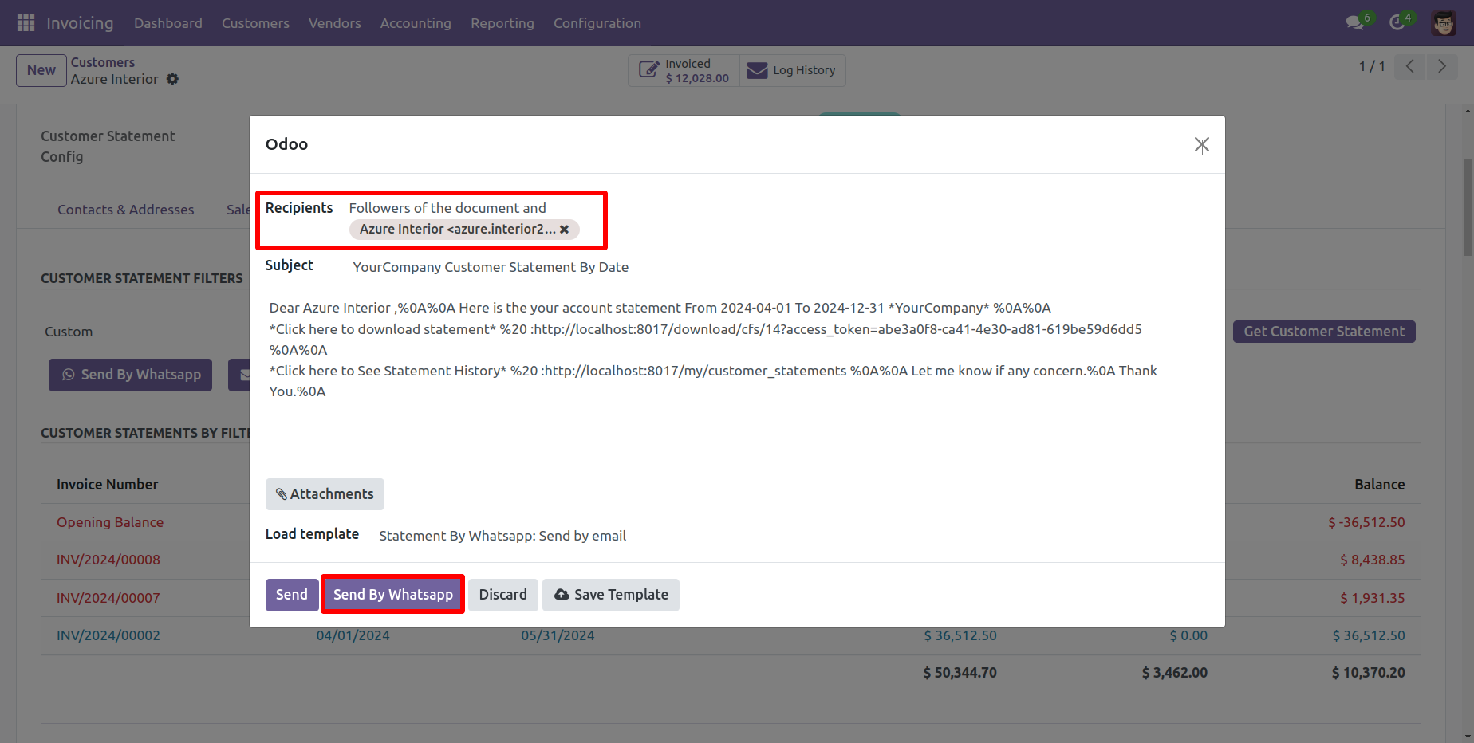This screenshot has height=743, width=1474.
Task: Click the New record button
Action: [41, 70]
